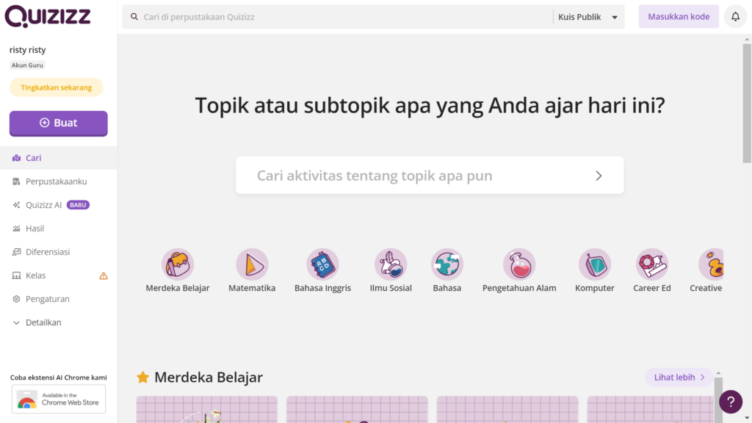752x423 pixels.
Task: Click the Merdeka Belajar section heading
Action: tap(209, 377)
